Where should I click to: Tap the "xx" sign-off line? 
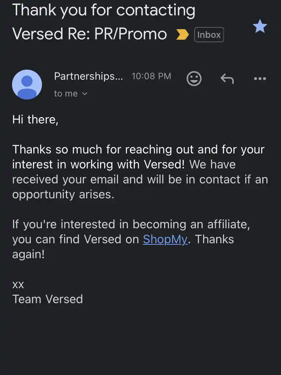(x=18, y=284)
